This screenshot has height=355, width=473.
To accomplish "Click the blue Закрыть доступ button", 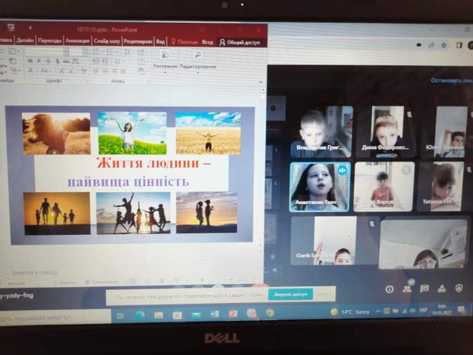I will pyautogui.click(x=290, y=295).
